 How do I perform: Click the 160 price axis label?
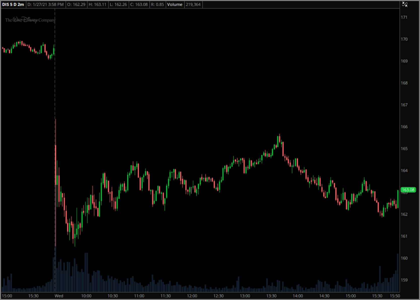(x=404, y=258)
